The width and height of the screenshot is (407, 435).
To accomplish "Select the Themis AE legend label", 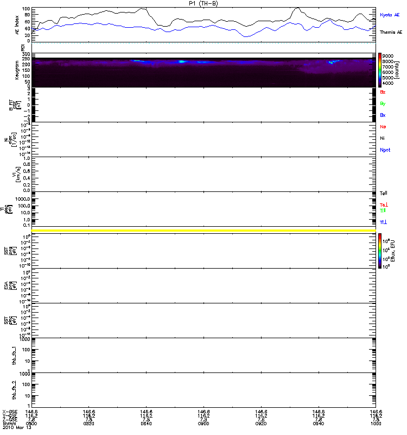I will pos(391,32).
